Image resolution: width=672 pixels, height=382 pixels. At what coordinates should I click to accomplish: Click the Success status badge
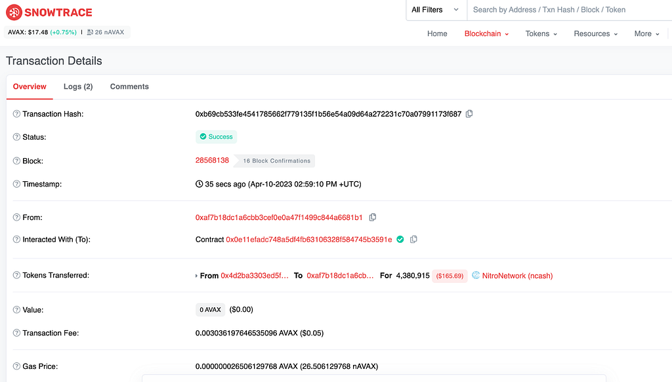coord(217,137)
